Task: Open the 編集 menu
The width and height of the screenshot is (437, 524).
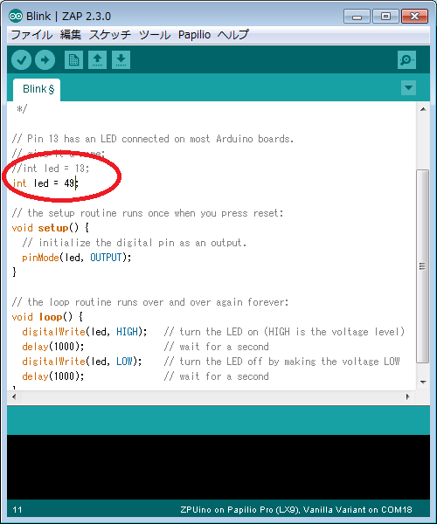Action: (x=71, y=34)
